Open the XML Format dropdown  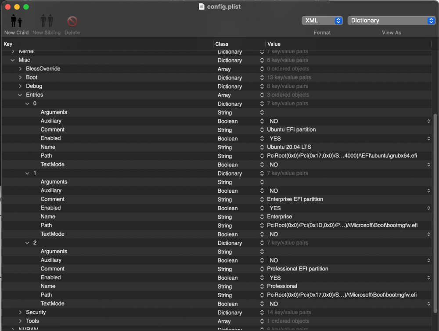[322, 21]
